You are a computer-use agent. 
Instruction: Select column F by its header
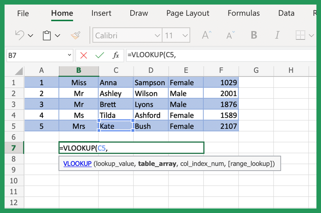coord(221,70)
